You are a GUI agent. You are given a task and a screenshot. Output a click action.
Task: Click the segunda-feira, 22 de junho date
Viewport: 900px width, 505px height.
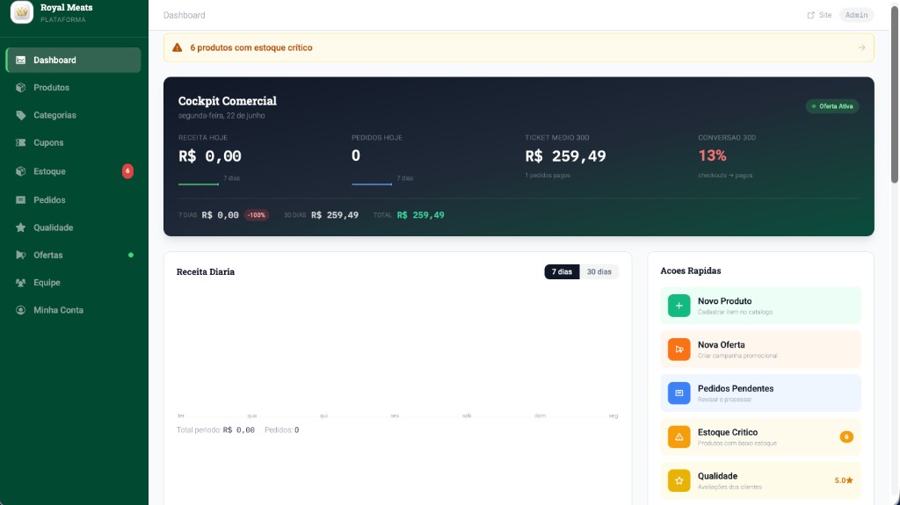221,115
